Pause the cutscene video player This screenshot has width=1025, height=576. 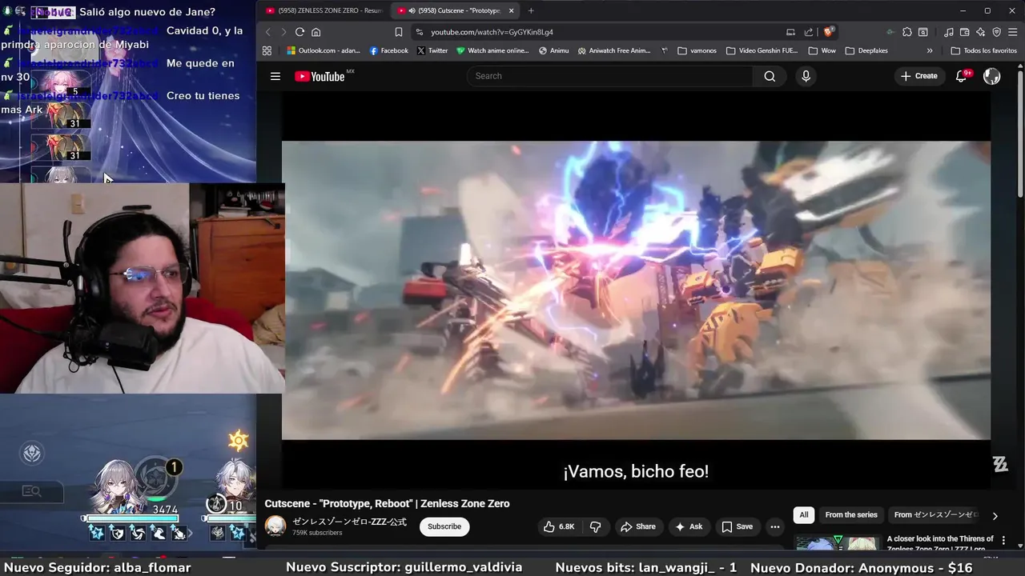tap(636, 290)
